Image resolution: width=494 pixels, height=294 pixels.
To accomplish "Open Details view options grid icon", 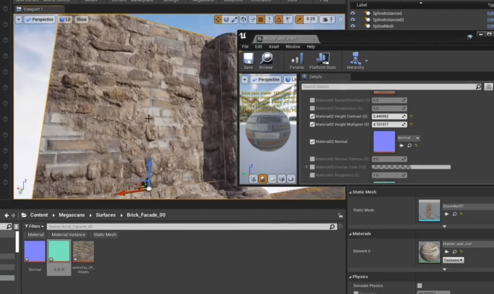I will (488, 87).
